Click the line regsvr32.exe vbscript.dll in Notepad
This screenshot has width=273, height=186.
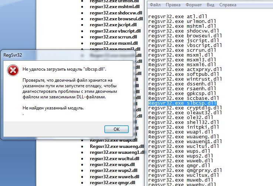(185, 45)
